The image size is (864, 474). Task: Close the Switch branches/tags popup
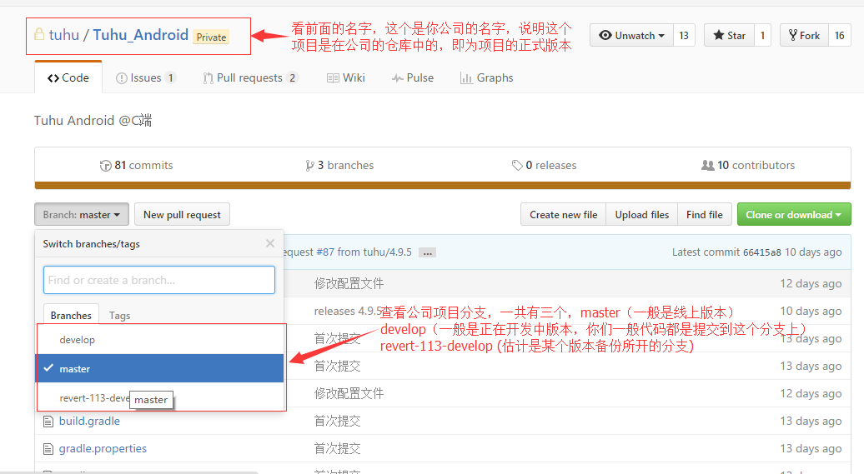coord(270,243)
